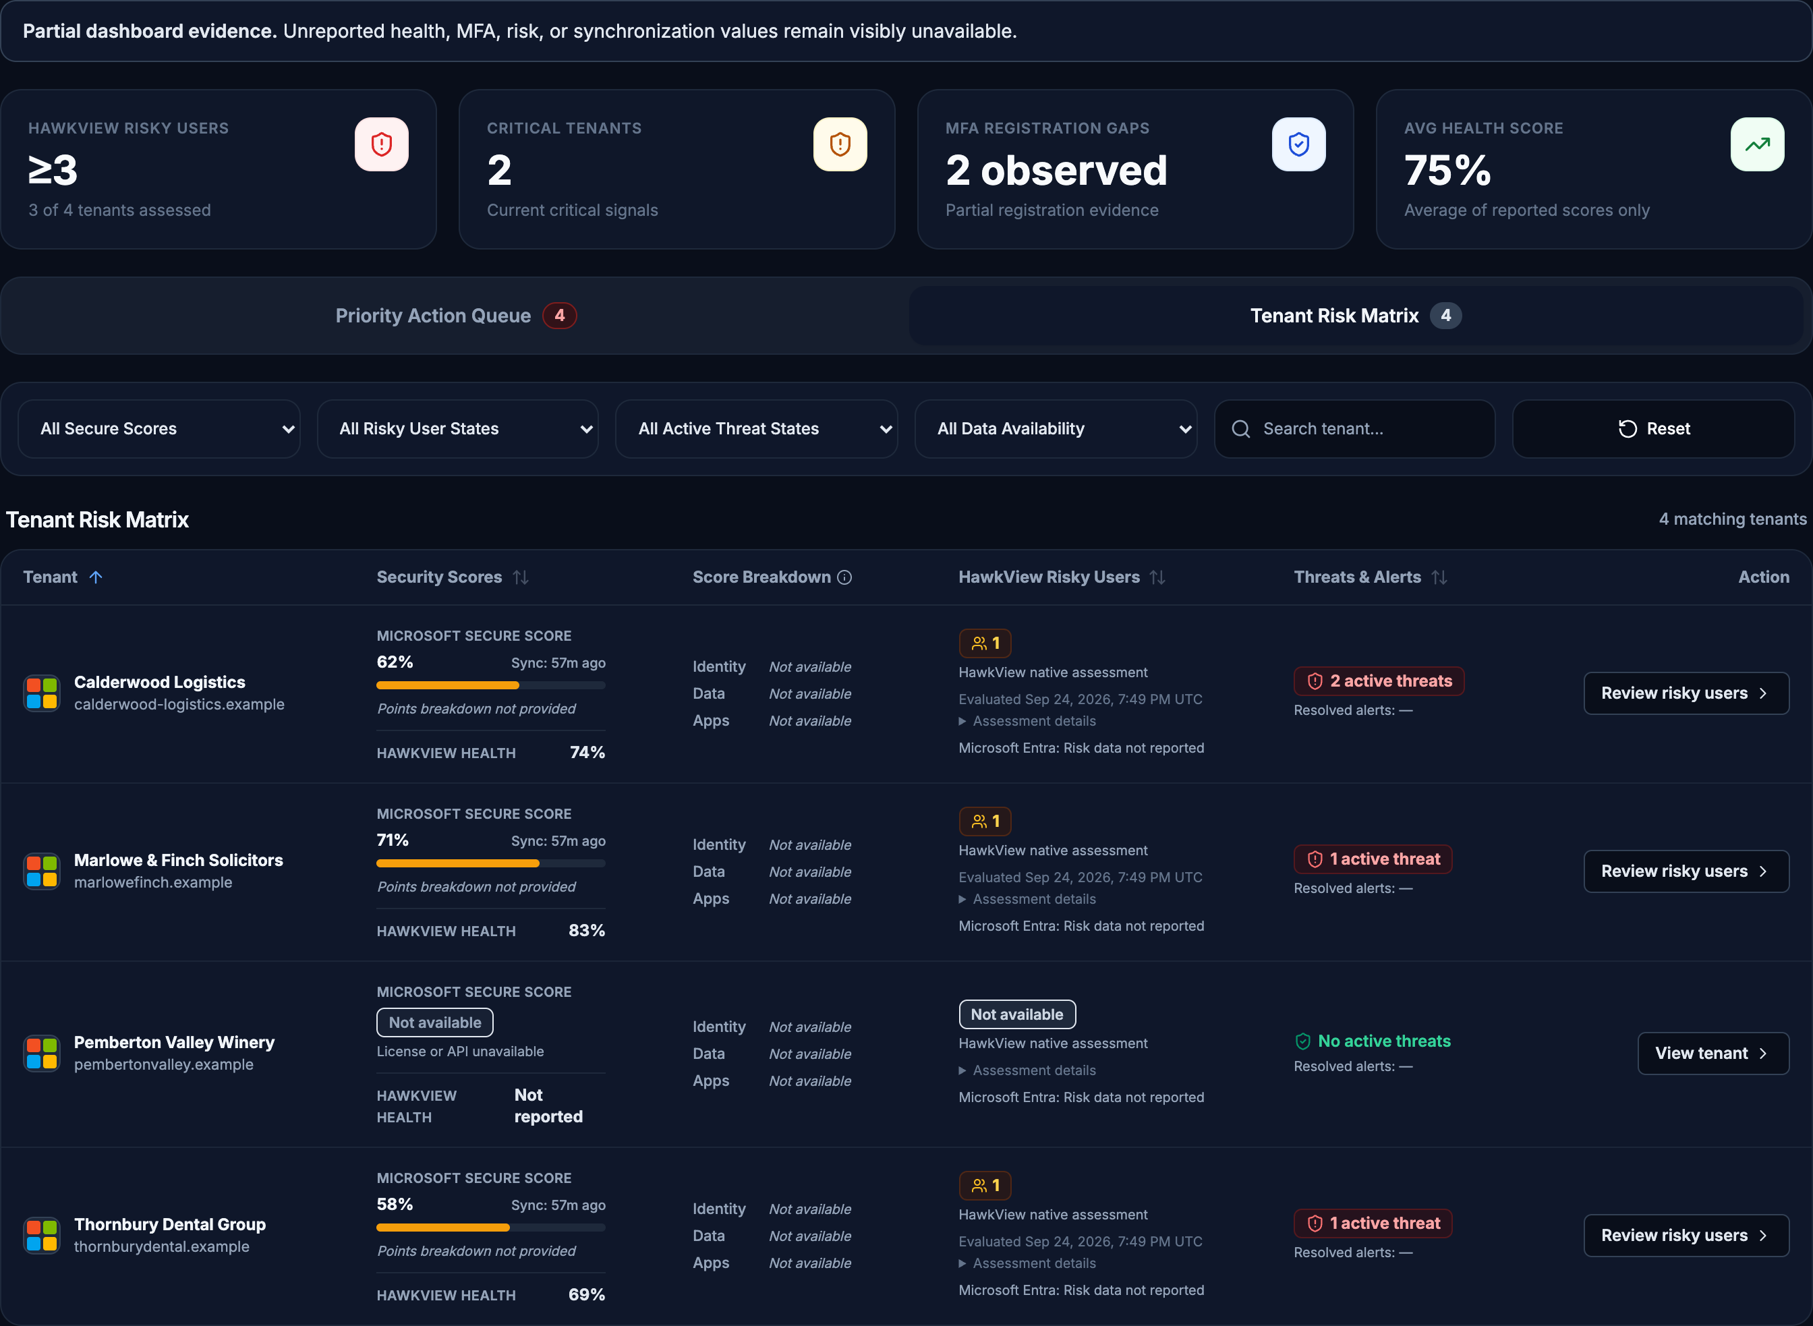Click Thornbury Dental risky users badge
Image resolution: width=1813 pixels, height=1326 pixels.
(985, 1186)
